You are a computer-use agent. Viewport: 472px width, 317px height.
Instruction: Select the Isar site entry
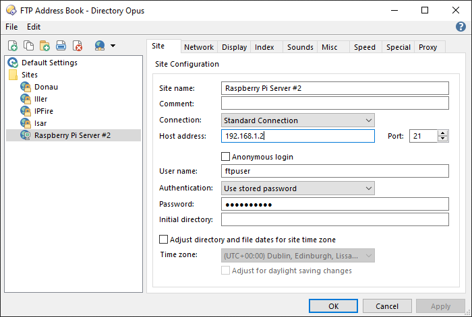(40, 123)
